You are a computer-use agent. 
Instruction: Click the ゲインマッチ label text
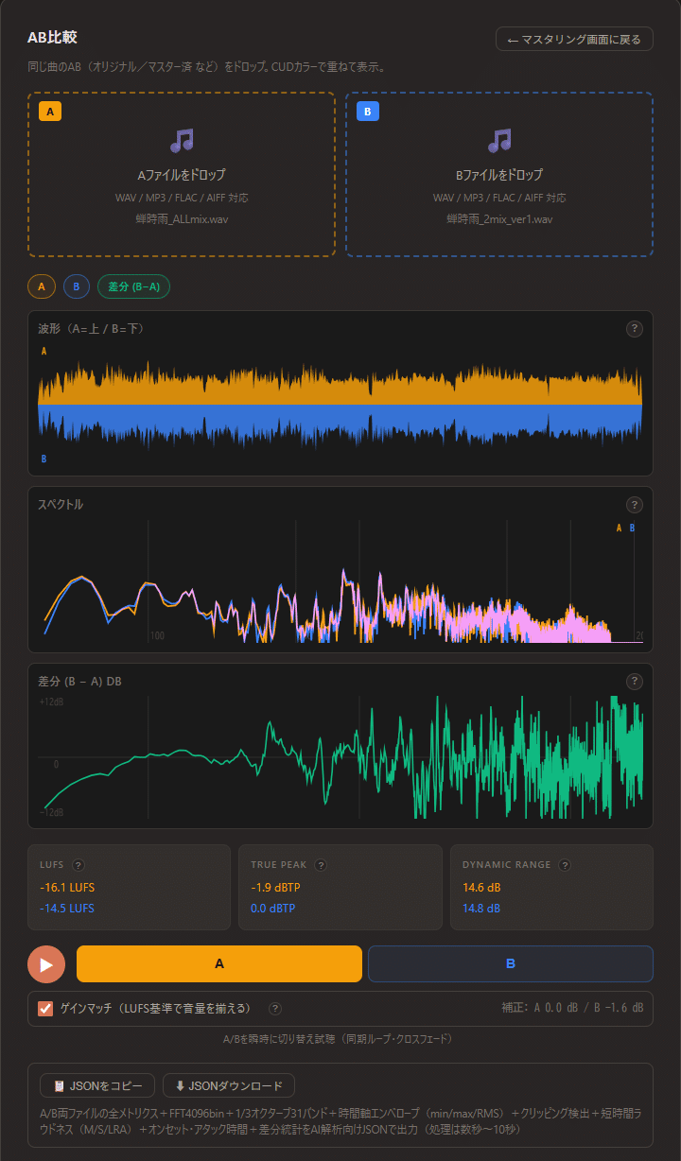(x=156, y=1008)
